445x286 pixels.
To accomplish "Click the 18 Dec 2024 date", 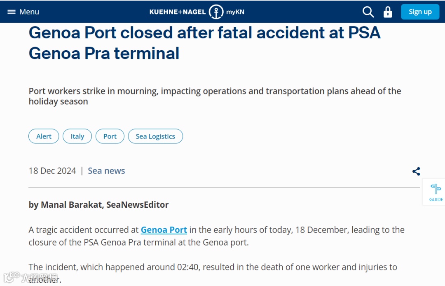I will 52,171.
